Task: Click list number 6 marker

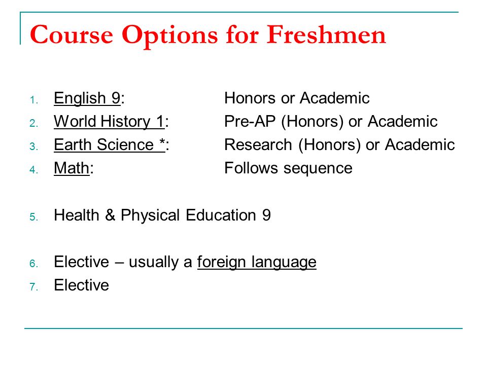Action: [x=34, y=264]
